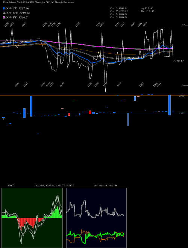
Task: Click the chart title mentioning MunafaSutra.com
Action: [38, 2]
